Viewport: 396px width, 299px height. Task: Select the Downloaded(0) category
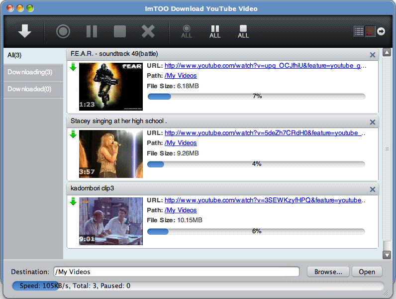pos(33,90)
